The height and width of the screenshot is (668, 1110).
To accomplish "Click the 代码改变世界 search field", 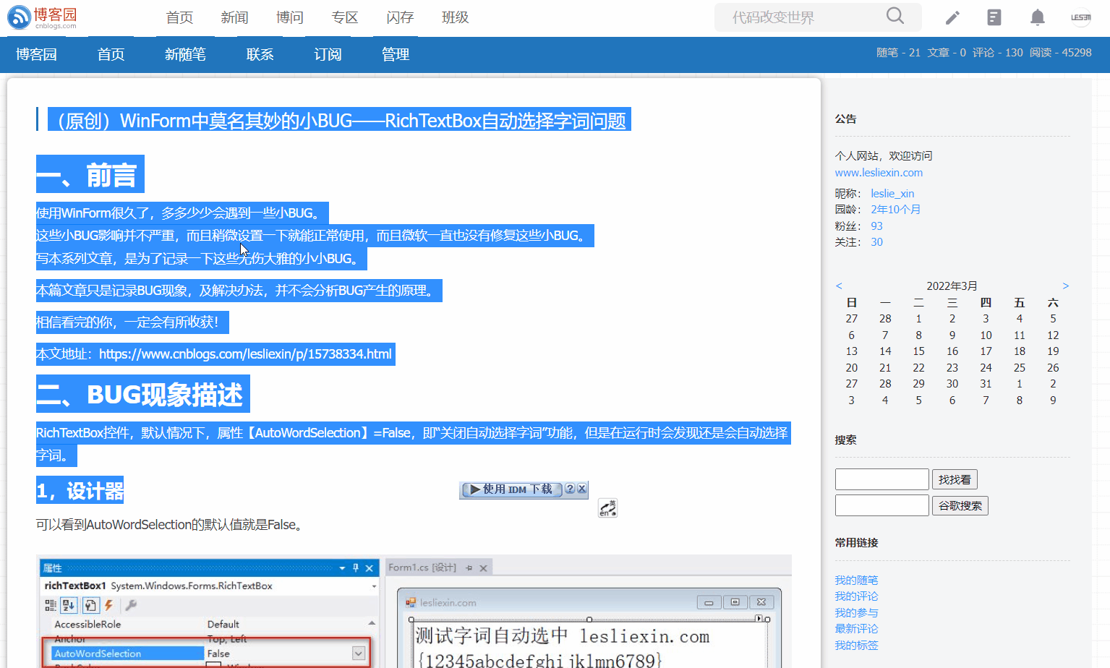I will [803, 17].
